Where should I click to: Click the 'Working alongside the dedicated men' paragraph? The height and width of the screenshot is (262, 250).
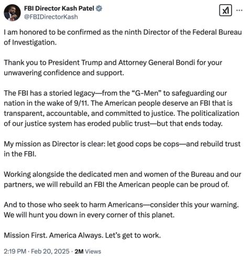[123, 179]
